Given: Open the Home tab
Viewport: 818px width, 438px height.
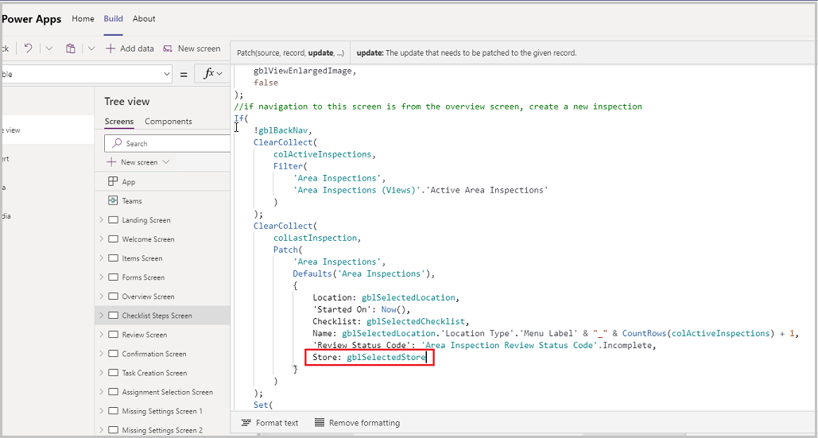Looking at the screenshot, I should point(83,19).
